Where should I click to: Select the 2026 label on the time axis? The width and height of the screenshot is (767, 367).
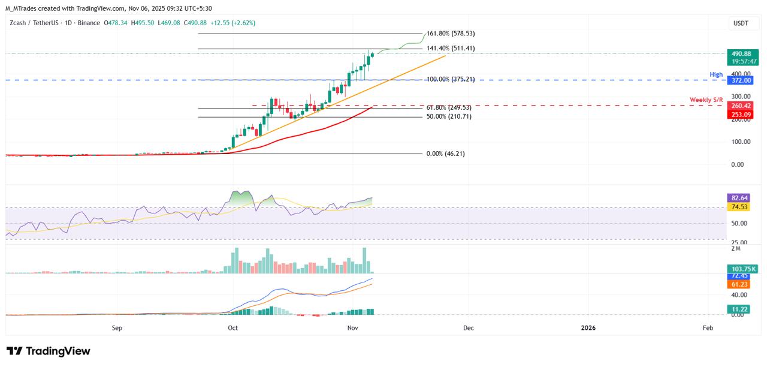(x=588, y=328)
